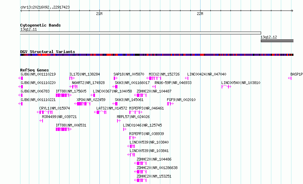Click the SAP18|NM_005870 gene glyph
Screen dimensions: 303x184
(x=115, y=78)
